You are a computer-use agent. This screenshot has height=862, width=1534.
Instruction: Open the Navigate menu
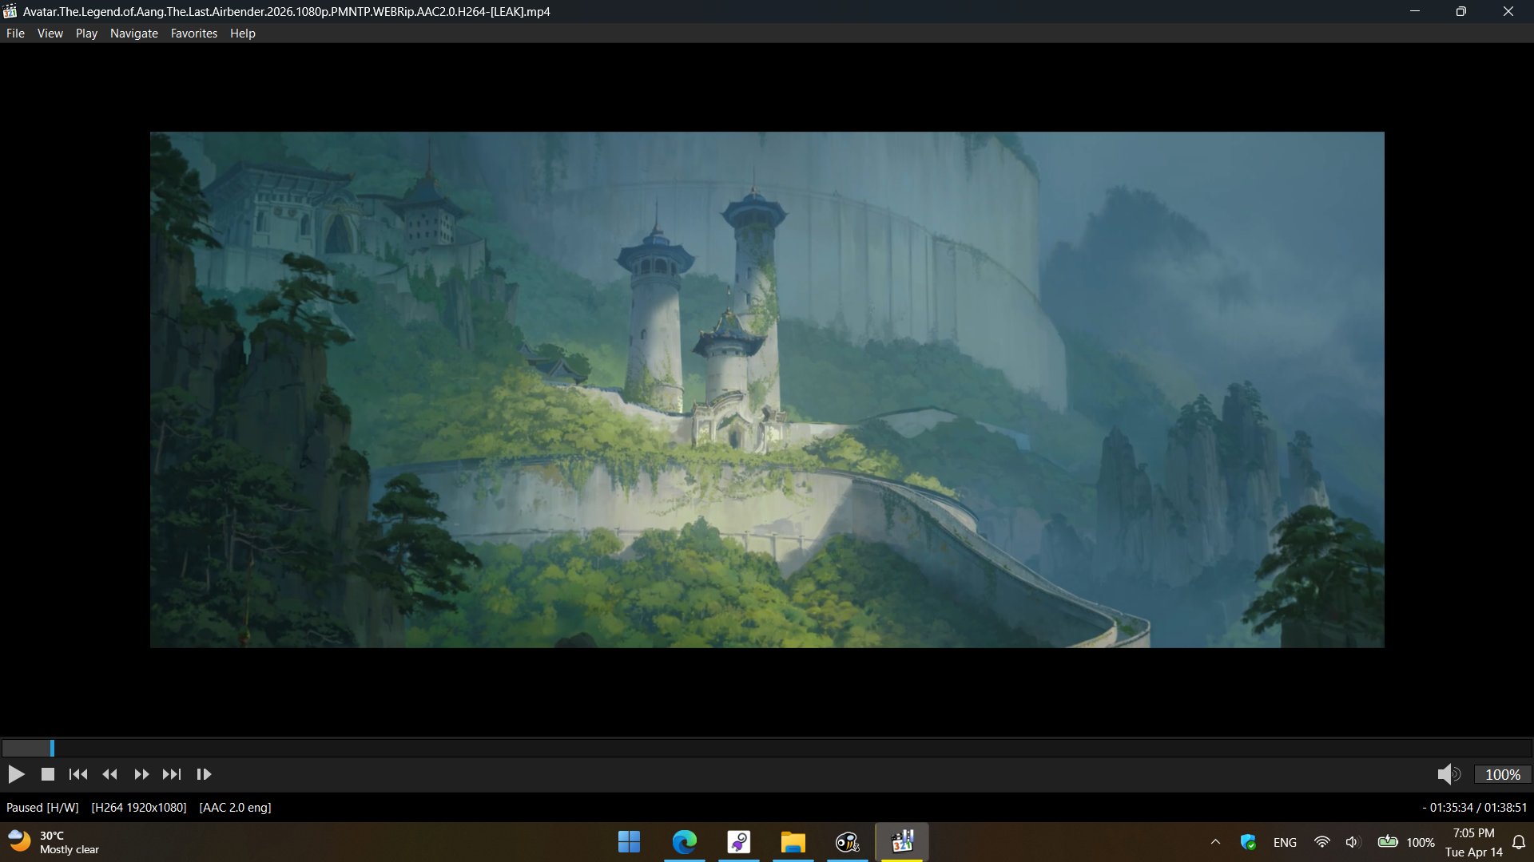tap(133, 34)
